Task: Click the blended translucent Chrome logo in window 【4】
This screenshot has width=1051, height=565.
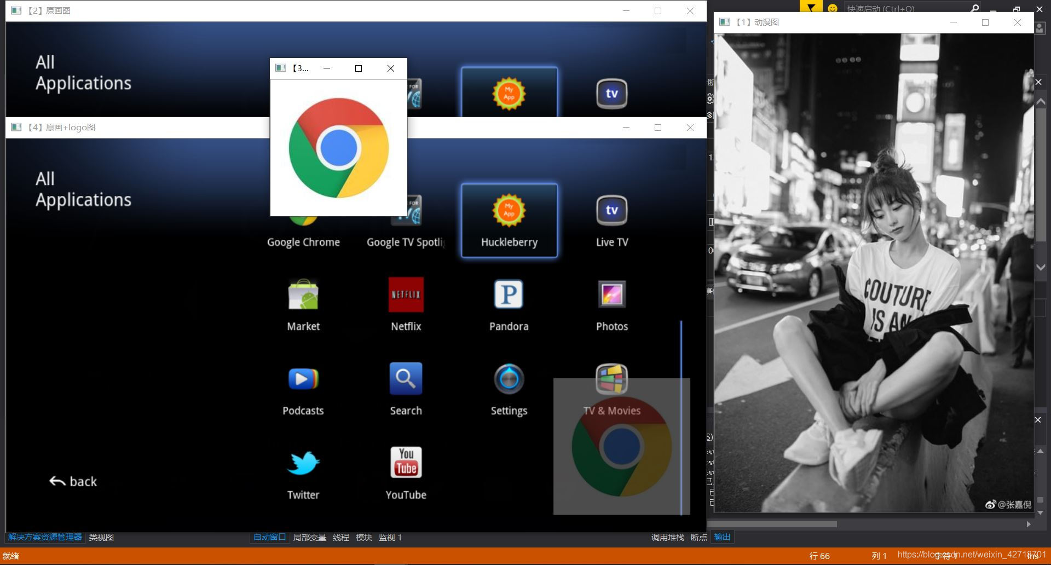Action: 621,446
